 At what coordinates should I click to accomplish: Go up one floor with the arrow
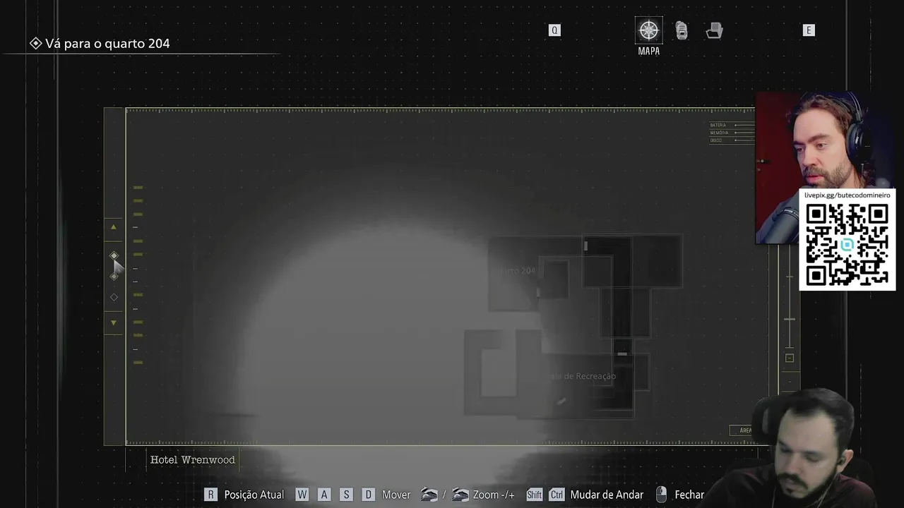click(x=114, y=227)
